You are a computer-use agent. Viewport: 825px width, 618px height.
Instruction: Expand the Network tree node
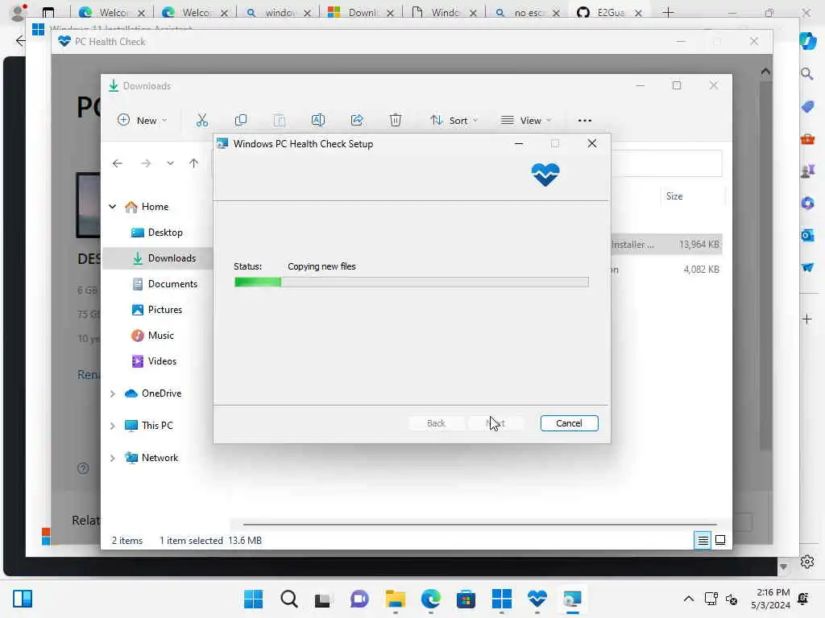(x=112, y=458)
